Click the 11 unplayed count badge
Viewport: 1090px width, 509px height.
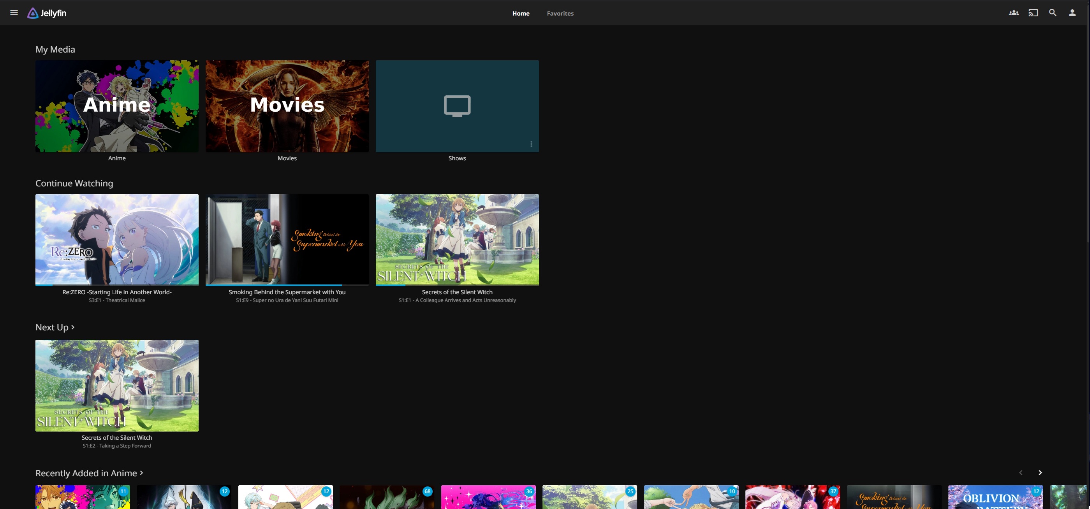point(123,491)
